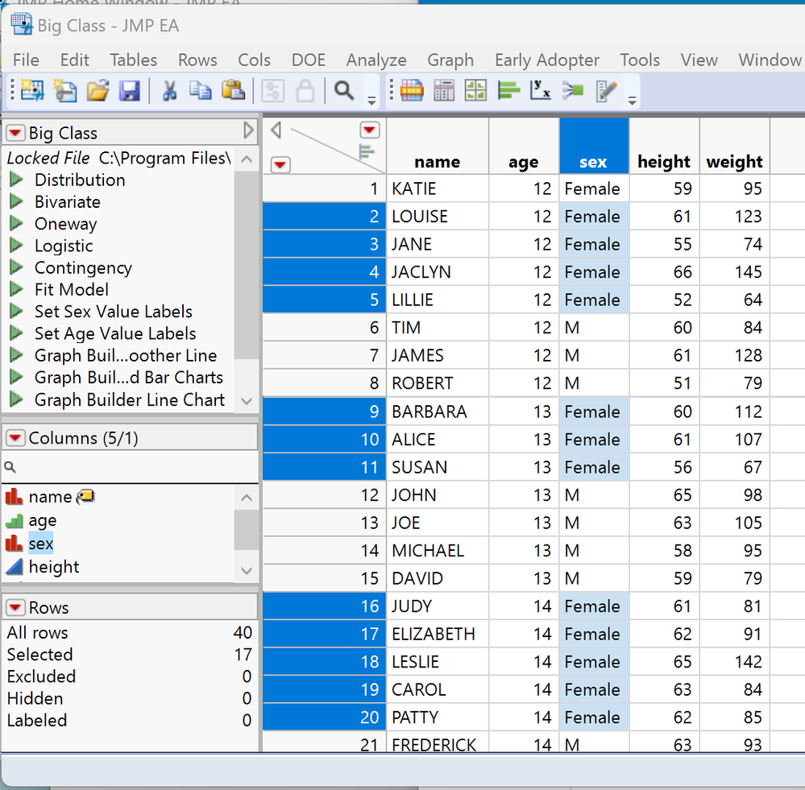The height and width of the screenshot is (790, 805).
Task: Open the Columns red triangle menu
Action: pyautogui.click(x=15, y=438)
